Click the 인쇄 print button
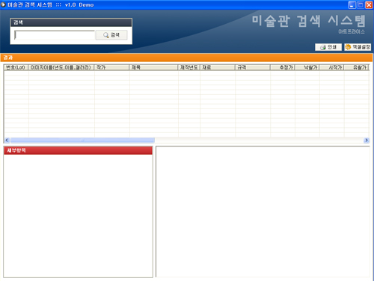Screen dimensions: 374x281 click(x=328, y=47)
